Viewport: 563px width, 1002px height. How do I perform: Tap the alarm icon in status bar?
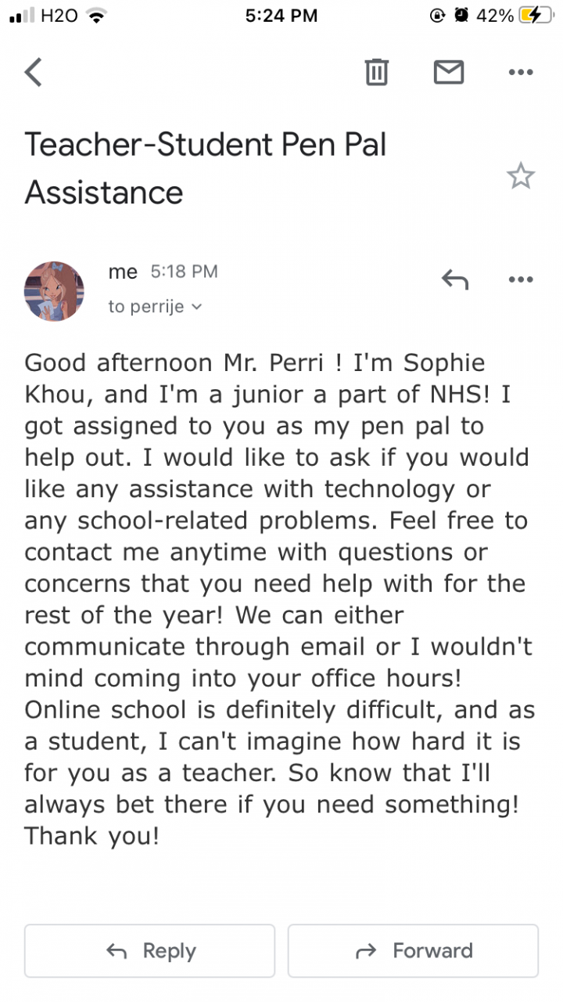(x=461, y=16)
